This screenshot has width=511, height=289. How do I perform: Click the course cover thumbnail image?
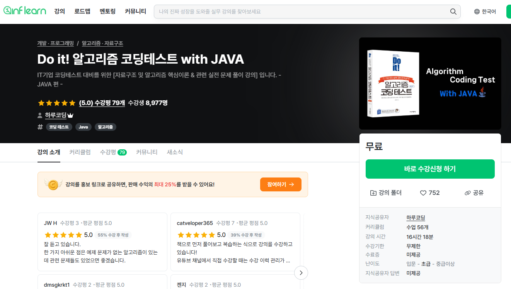point(430,84)
